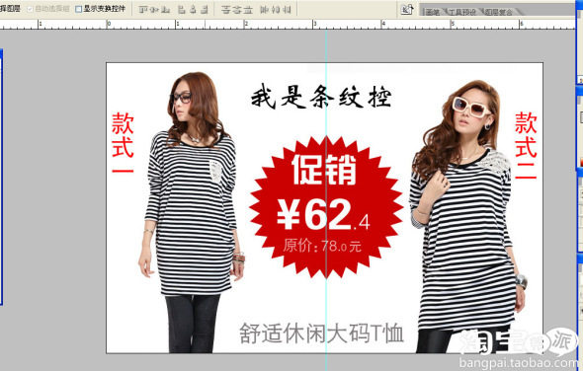Click the distribute vertical centers icon
The image size is (583, 371).
(x=237, y=10)
